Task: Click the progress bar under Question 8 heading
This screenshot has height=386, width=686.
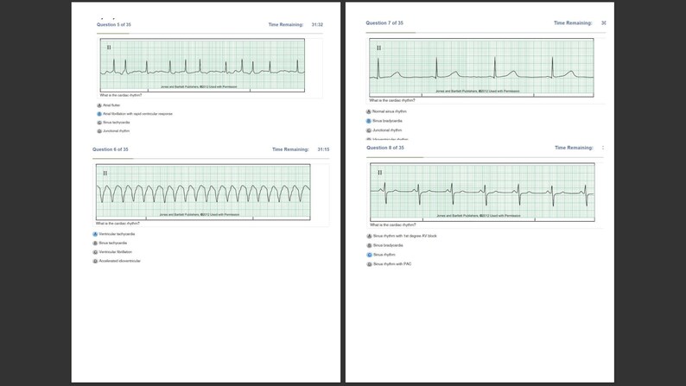Action: [485, 157]
